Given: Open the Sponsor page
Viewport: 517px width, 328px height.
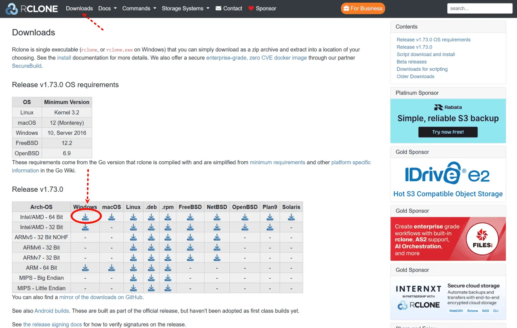Looking at the screenshot, I should pyautogui.click(x=262, y=8).
